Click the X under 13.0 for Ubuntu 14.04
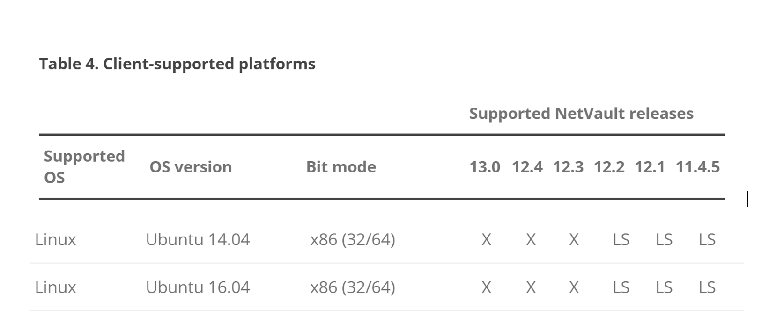The image size is (769, 330). (x=487, y=240)
